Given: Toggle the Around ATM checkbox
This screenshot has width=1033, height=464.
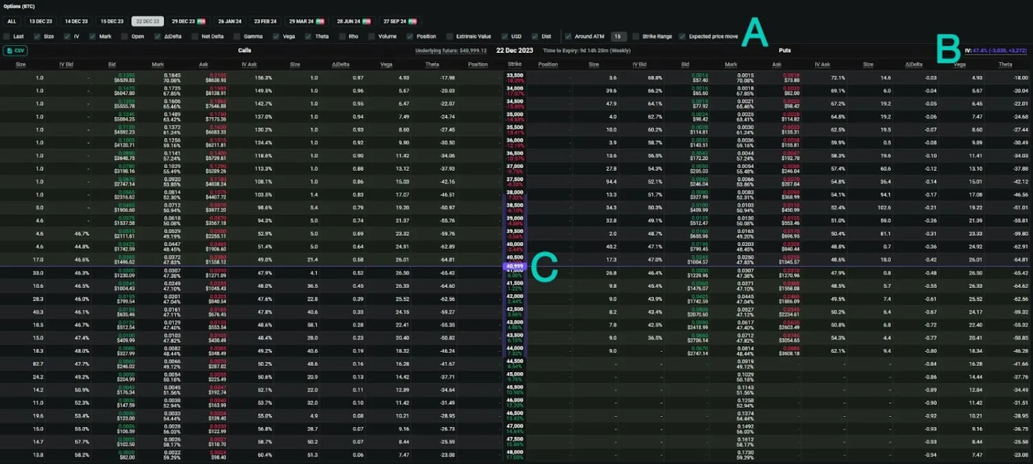Looking at the screenshot, I should [x=568, y=36].
